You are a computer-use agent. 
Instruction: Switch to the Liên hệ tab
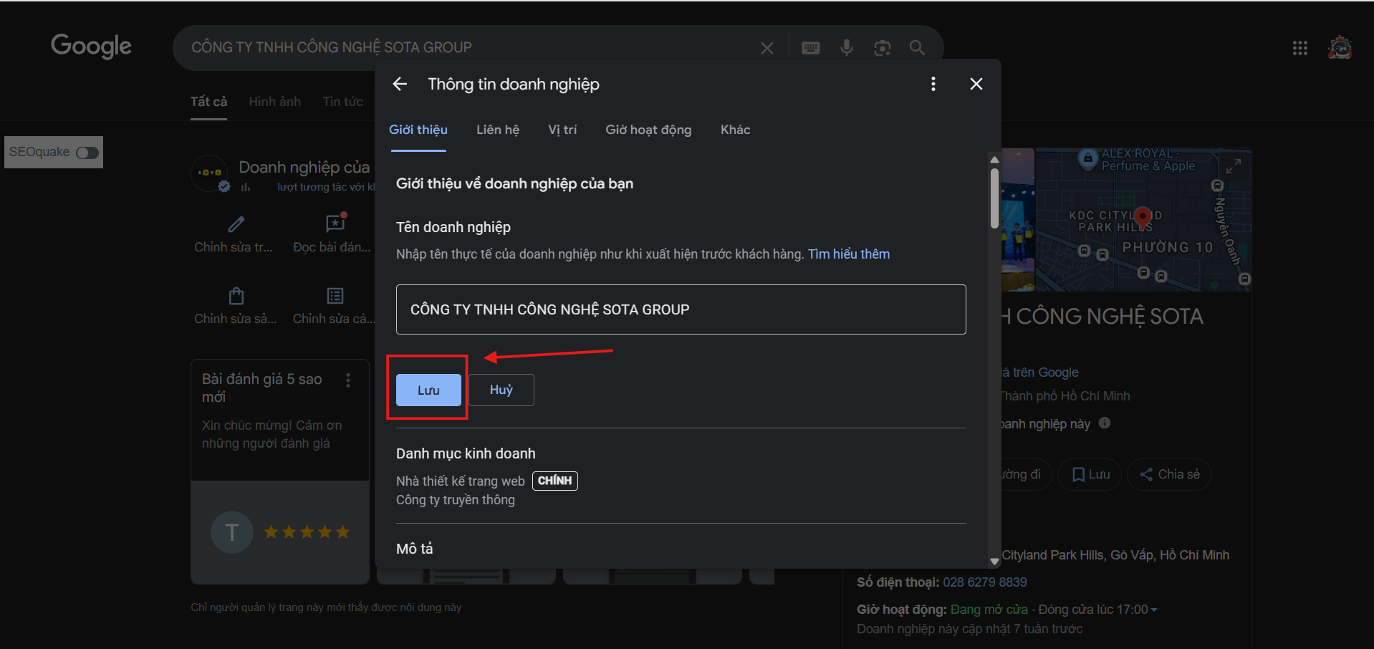(498, 130)
